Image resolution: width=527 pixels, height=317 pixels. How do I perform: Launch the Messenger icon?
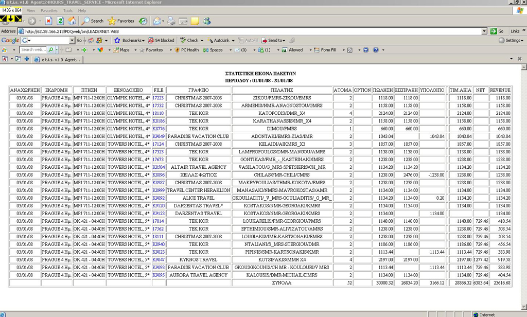pyautogui.click(x=207, y=21)
